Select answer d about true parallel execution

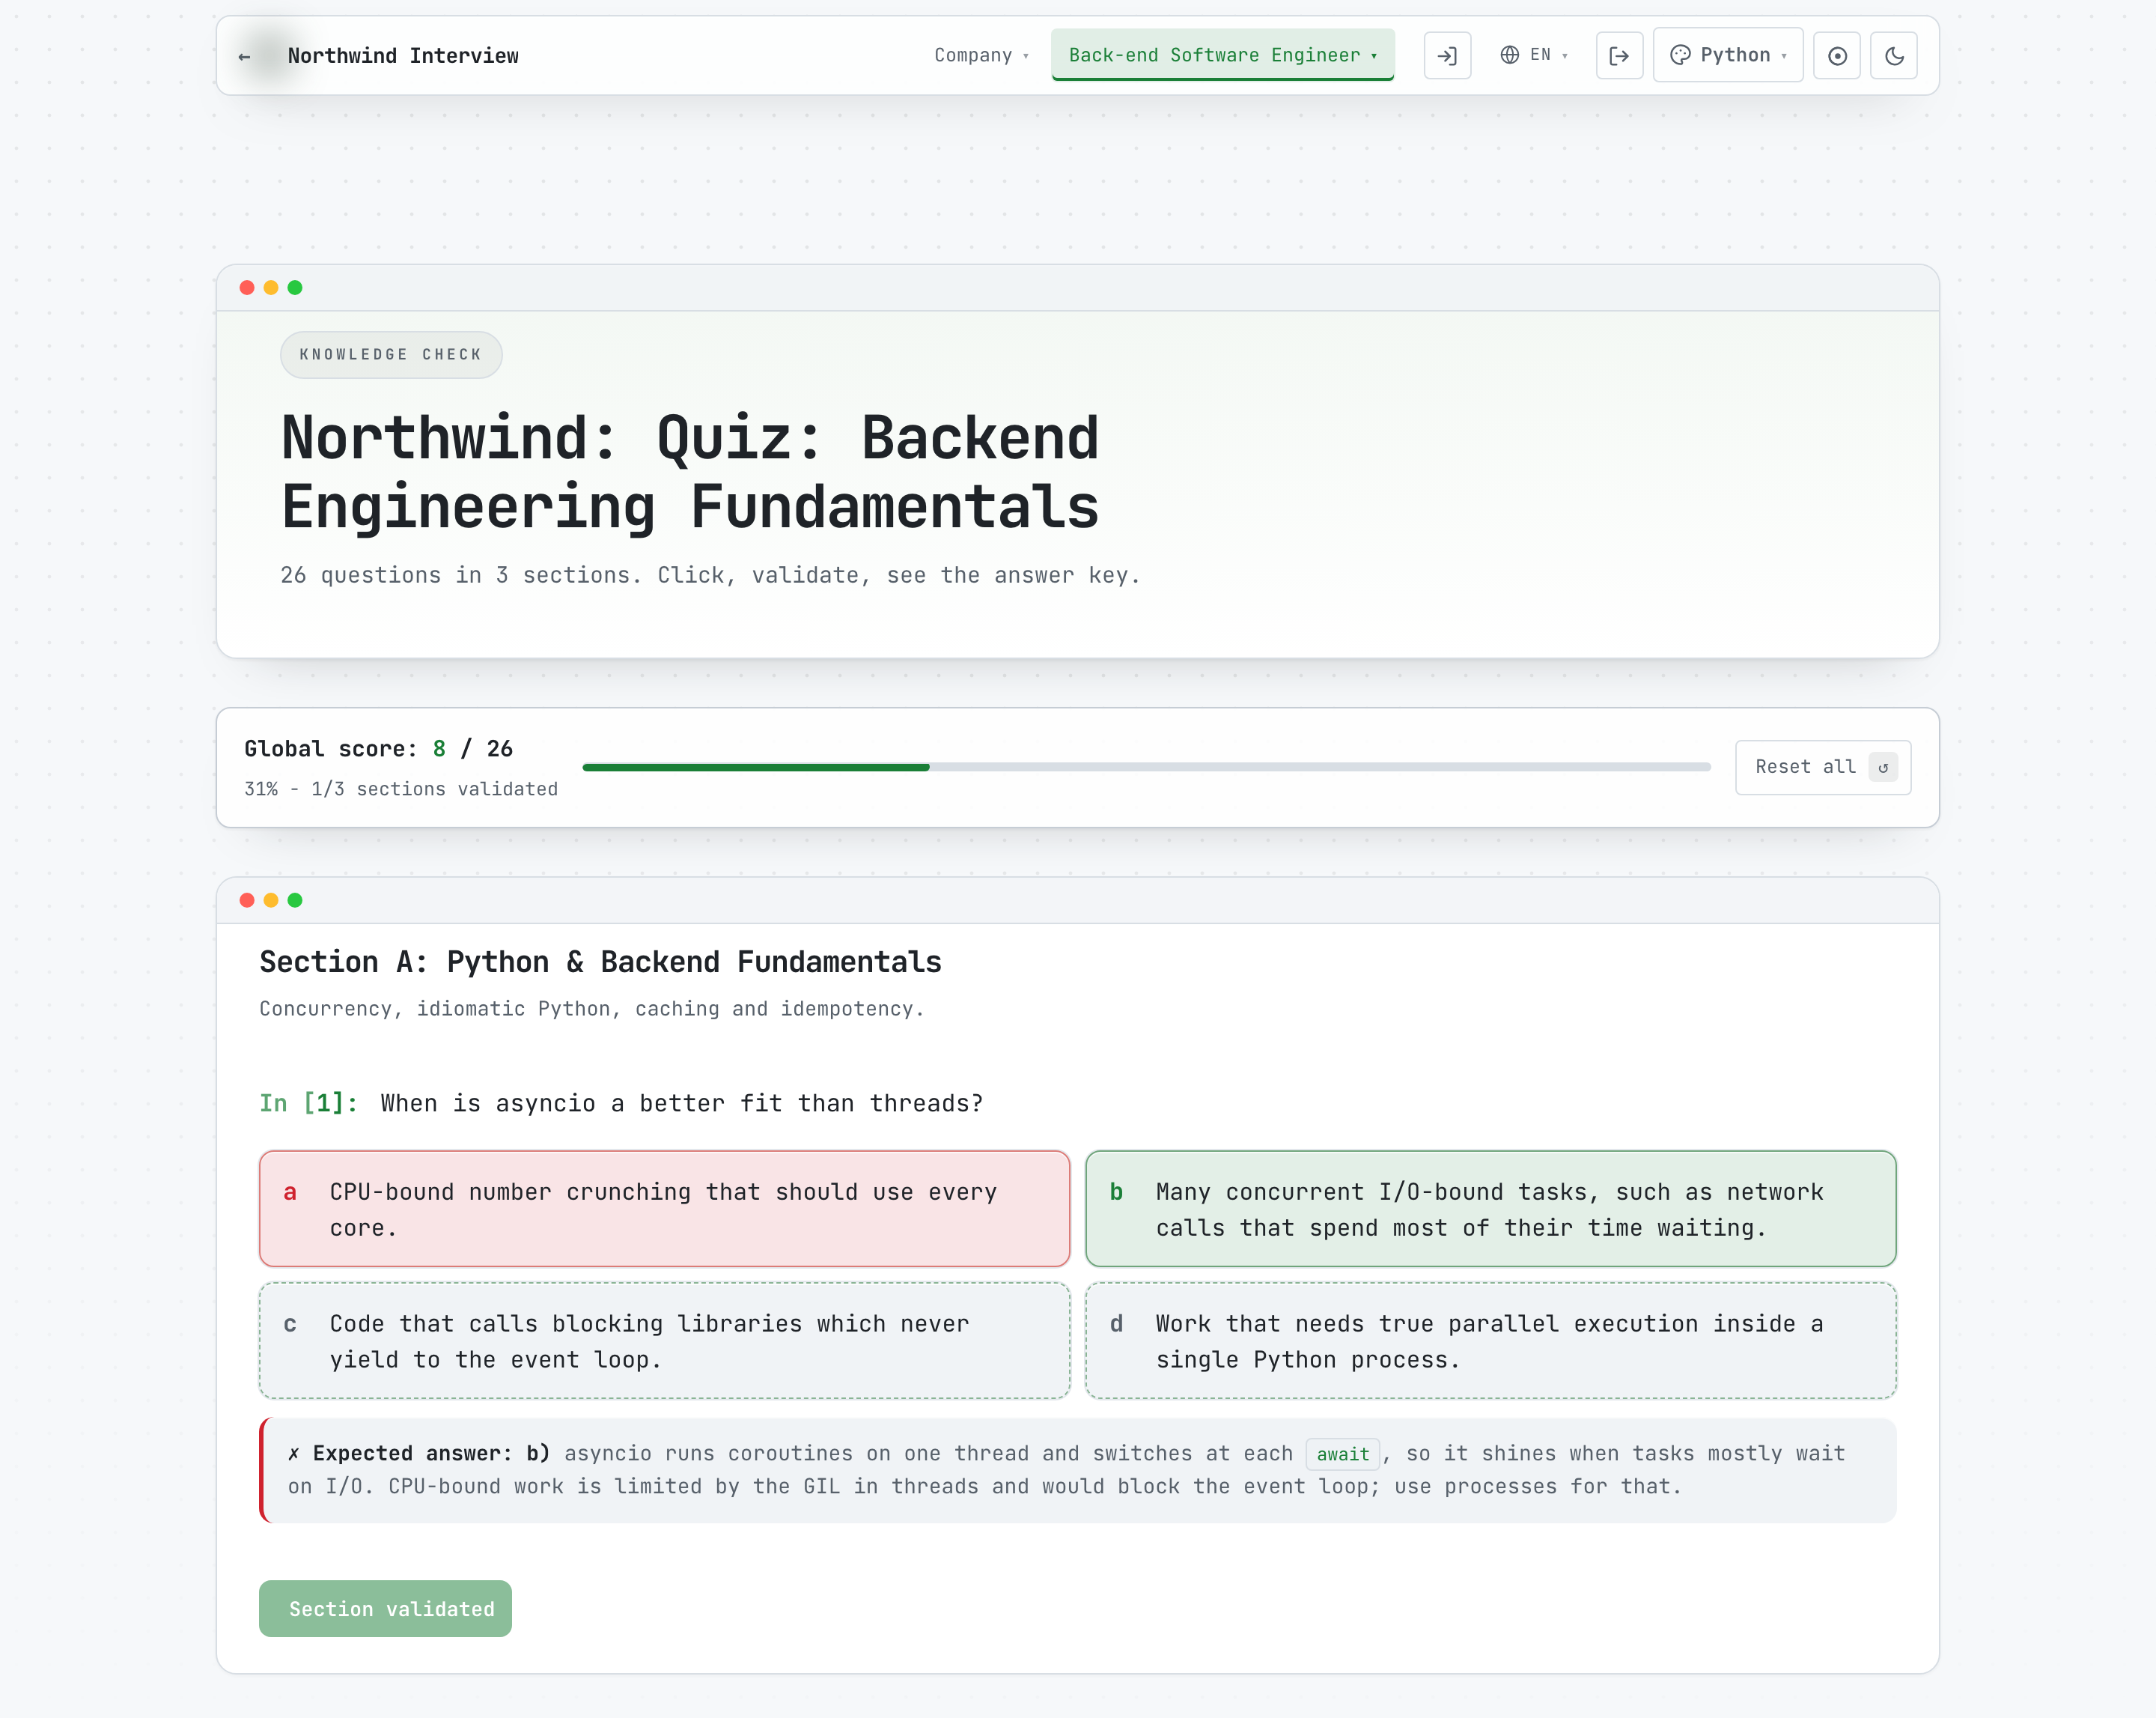click(1490, 1341)
